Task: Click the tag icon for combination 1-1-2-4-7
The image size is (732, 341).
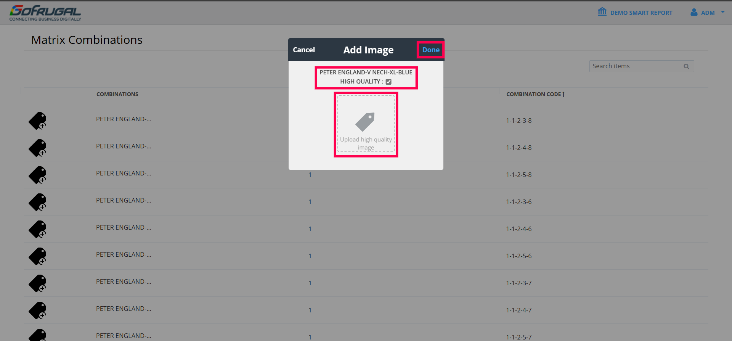Action: (x=38, y=310)
